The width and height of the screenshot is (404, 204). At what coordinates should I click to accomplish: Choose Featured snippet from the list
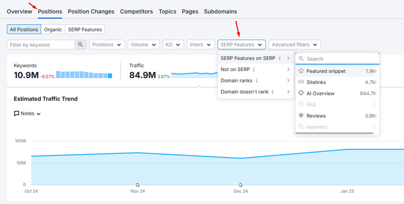point(337,71)
